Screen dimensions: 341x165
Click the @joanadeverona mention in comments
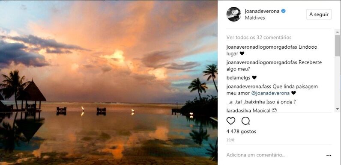[x=270, y=93]
